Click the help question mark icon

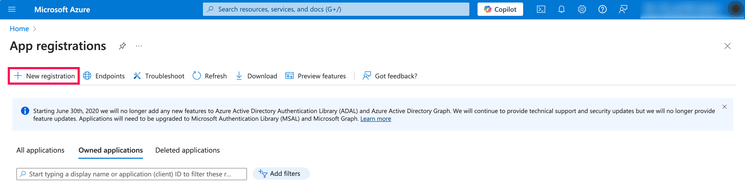(x=602, y=9)
